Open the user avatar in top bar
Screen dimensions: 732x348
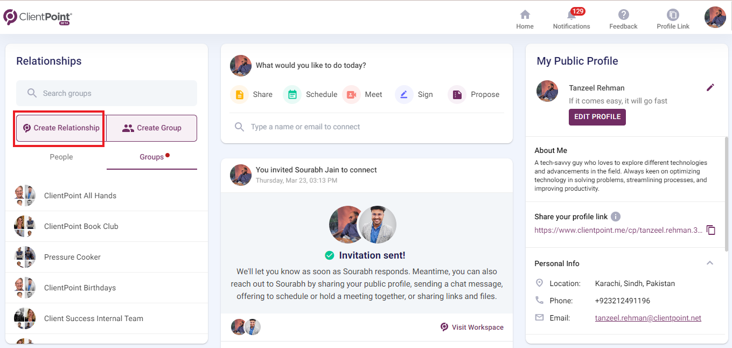pos(715,17)
